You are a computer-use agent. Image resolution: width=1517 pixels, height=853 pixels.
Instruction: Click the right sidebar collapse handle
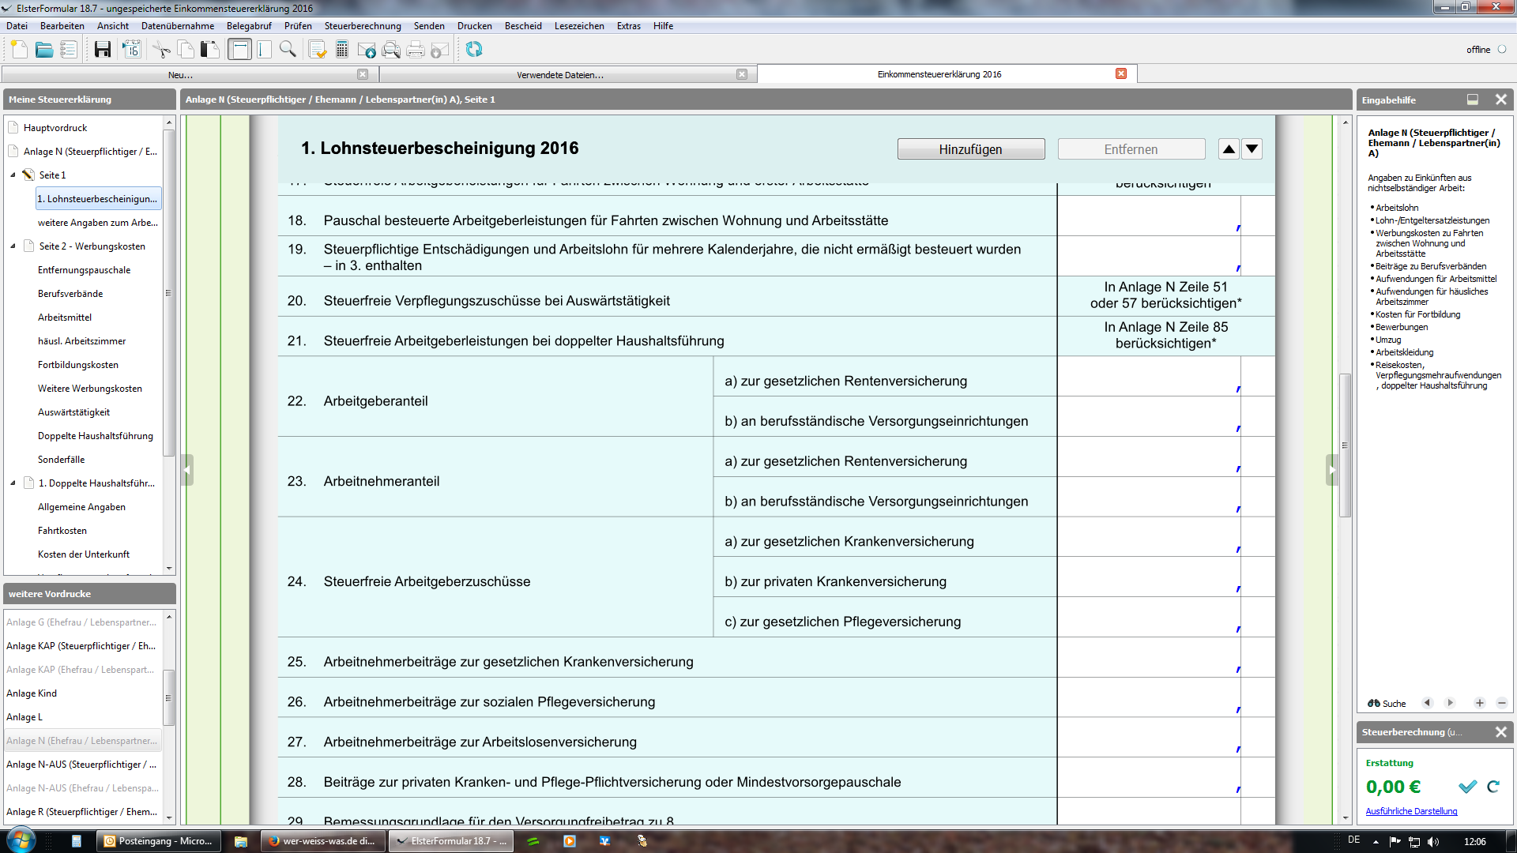coord(1332,470)
